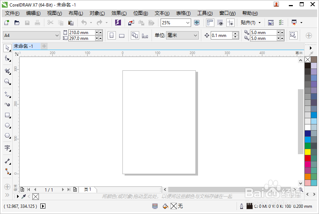
Task: Select the Rectangle tool
Action: 7,115
